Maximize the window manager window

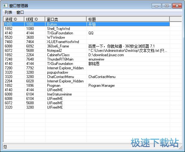pos(167,6)
